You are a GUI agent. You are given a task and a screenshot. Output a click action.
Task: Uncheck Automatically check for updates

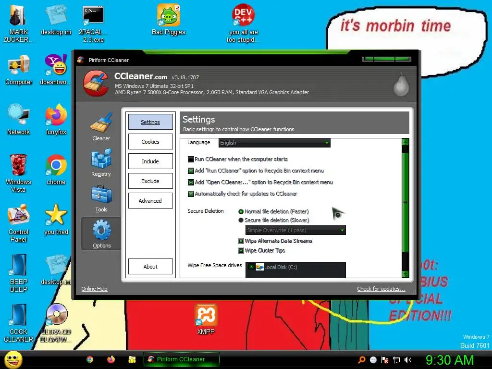[x=190, y=194]
